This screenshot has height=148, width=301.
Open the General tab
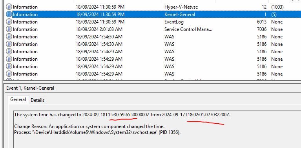18,99
